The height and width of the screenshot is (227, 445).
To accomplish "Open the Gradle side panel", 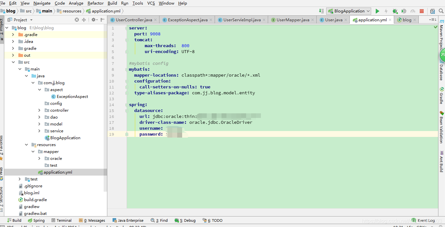I will 442,96.
